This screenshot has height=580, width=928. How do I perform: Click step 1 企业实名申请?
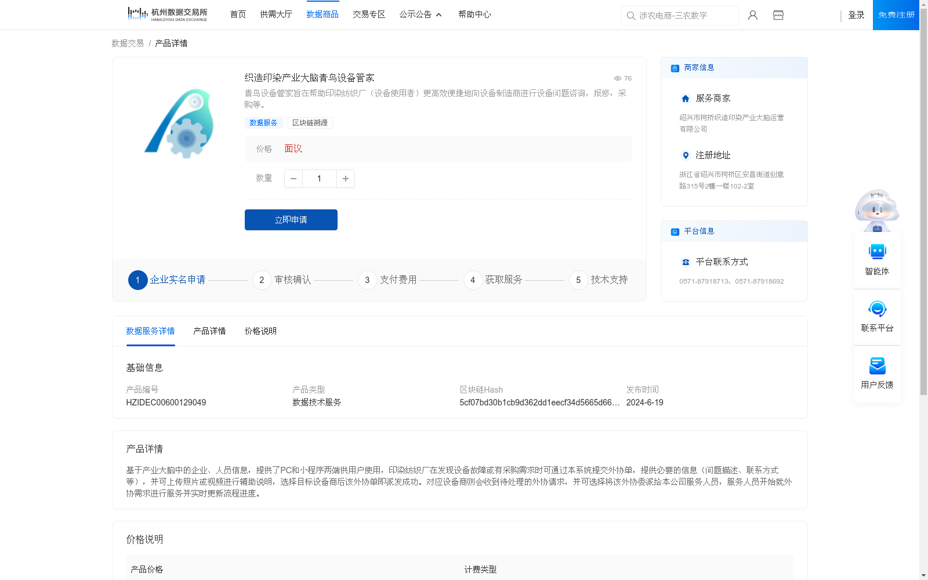point(167,280)
